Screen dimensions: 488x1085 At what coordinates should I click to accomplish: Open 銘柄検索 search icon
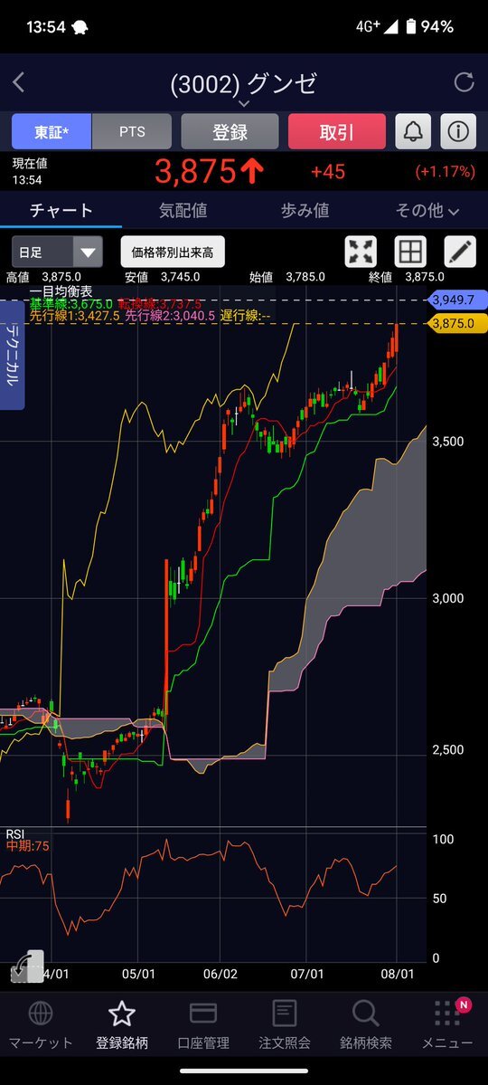366,1014
